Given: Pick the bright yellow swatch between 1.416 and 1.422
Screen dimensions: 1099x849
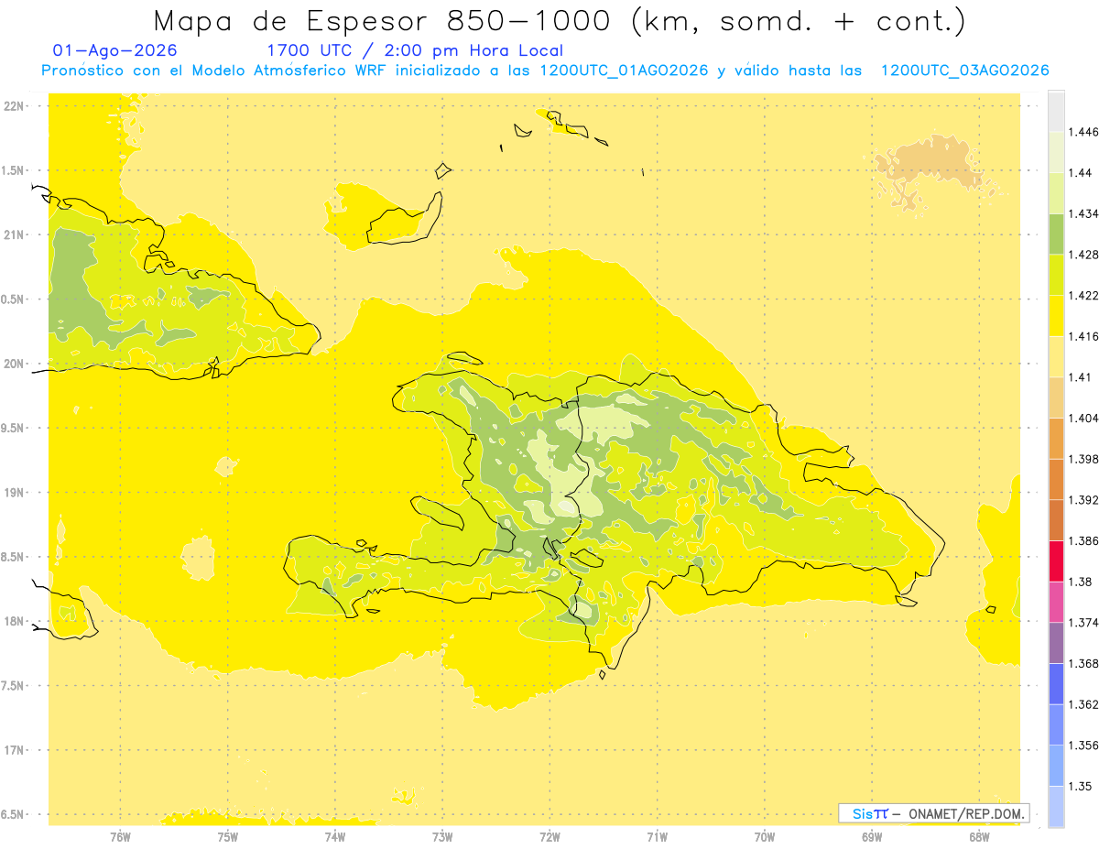Looking at the screenshot, I should coord(1056,316).
